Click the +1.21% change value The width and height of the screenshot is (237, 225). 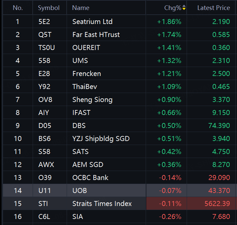pyautogui.click(x=169, y=74)
